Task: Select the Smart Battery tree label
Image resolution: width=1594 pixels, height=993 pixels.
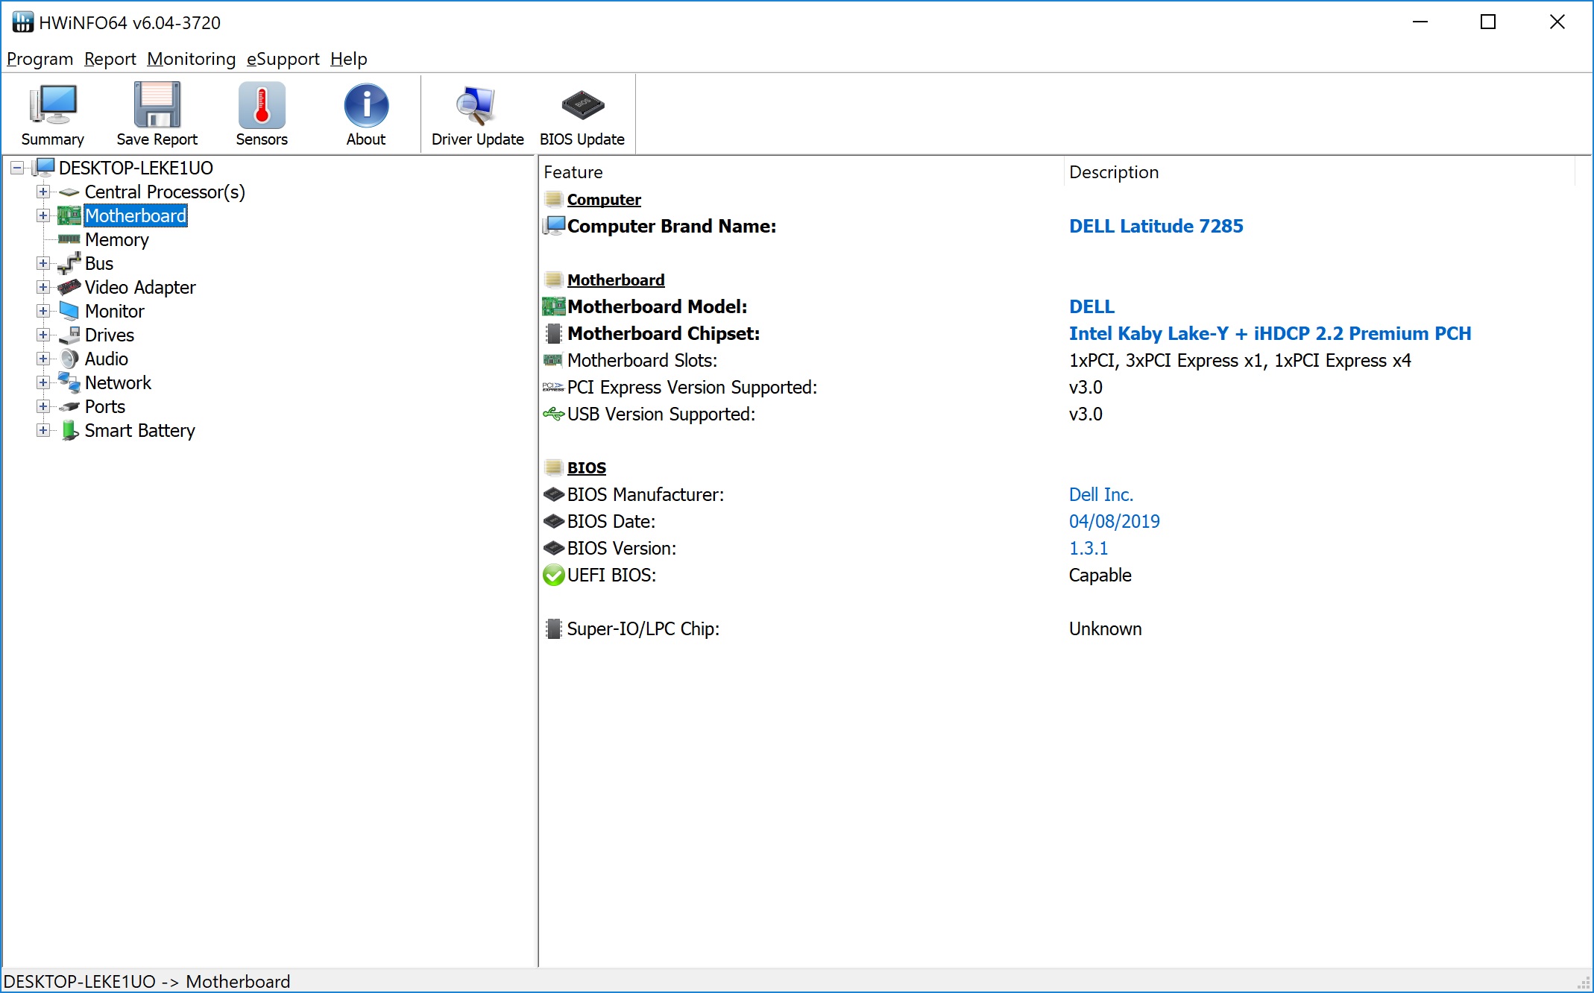Action: click(139, 430)
